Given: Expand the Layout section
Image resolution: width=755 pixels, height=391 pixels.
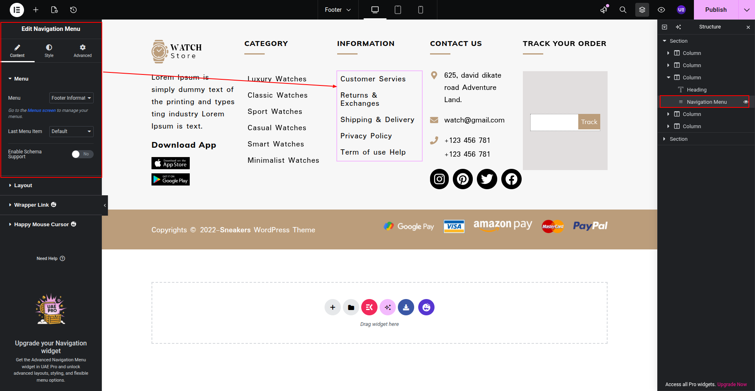Looking at the screenshot, I should coord(23,186).
